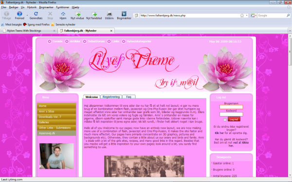Open the Historik menu
Image resolution: width=292 pixels, height=182 pixels.
pos(32,7)
